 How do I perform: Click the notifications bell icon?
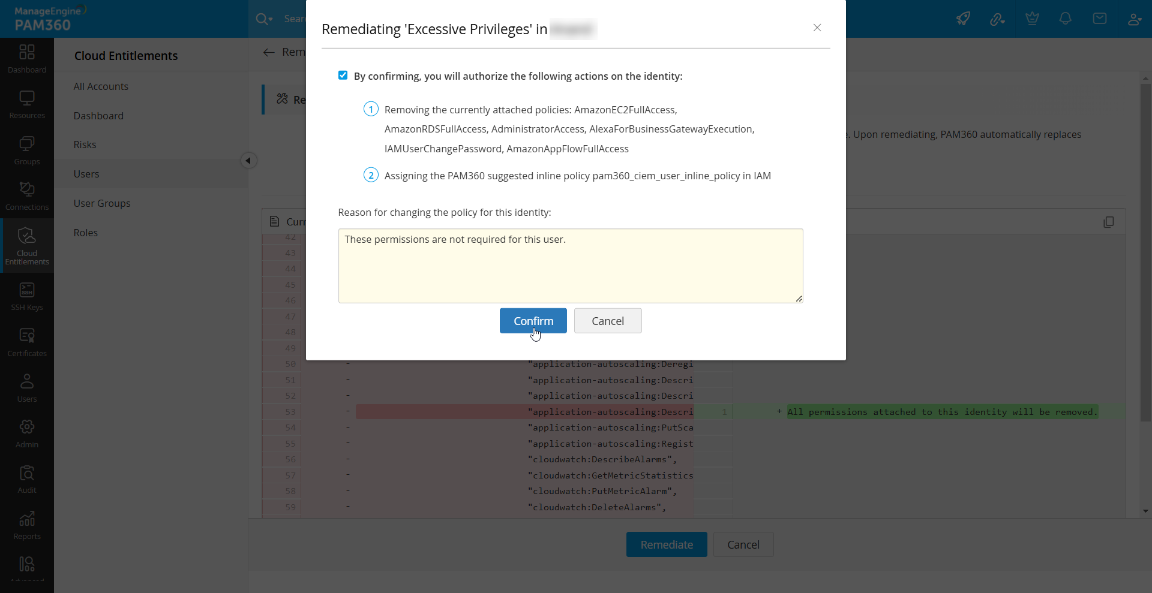click(1066, 19)
